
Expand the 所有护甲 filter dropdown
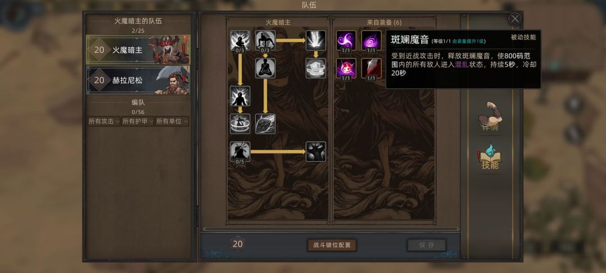click(137, 121)
